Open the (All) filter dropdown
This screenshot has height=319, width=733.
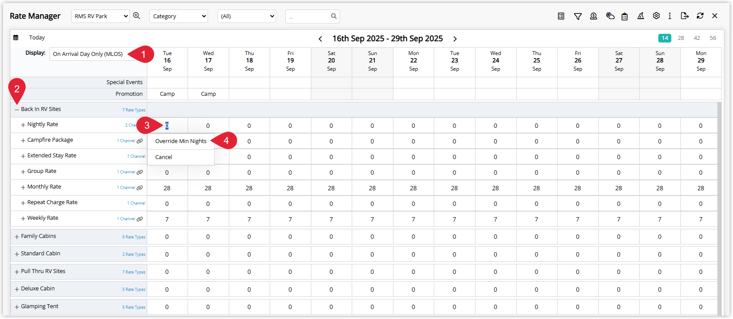(x=247, y=16)
